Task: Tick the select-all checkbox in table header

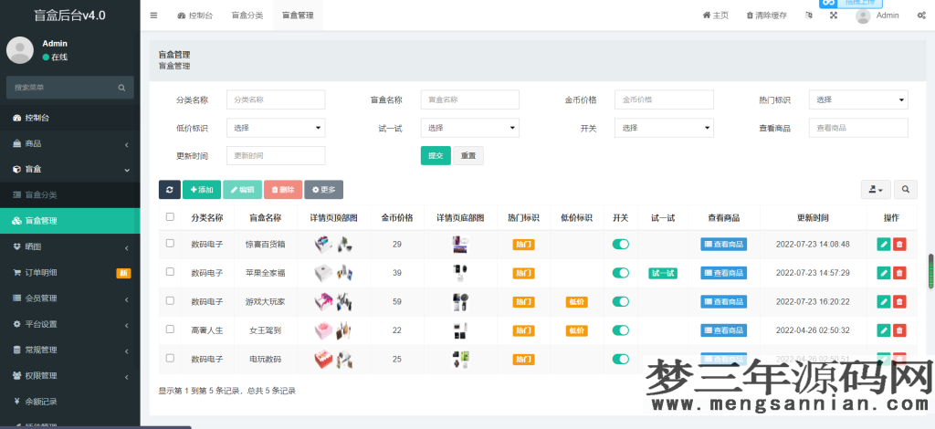Action: click(x=170, y=217)
